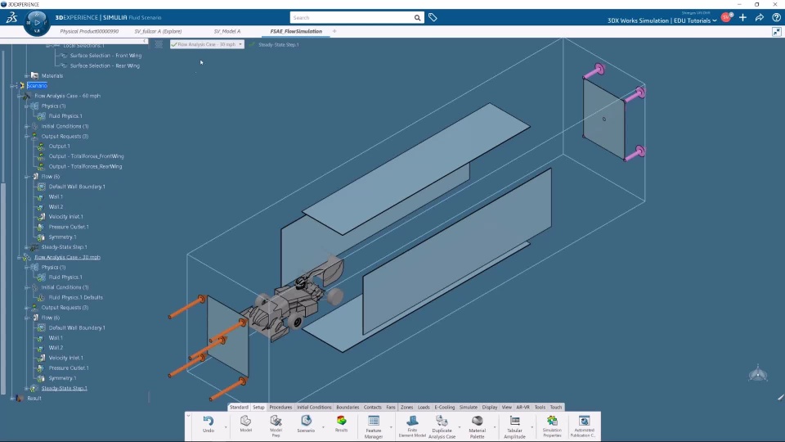Click the view orientation robot icon
The height and width of the screenshot is (442, 785).
point(758,373)
